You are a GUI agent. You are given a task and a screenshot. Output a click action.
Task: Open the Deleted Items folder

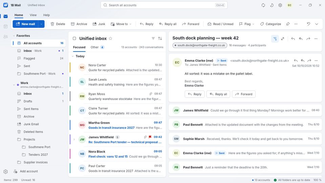tap(38, 132)
